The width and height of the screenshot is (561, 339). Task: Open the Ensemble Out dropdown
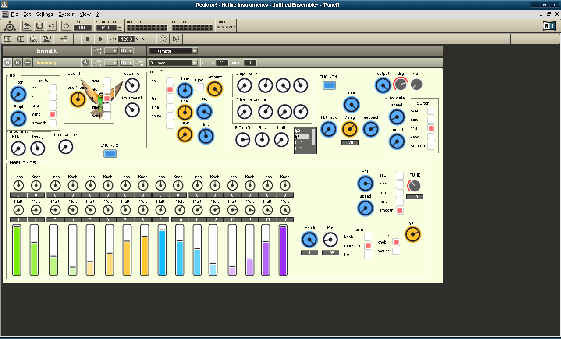[x=127, y=51]
